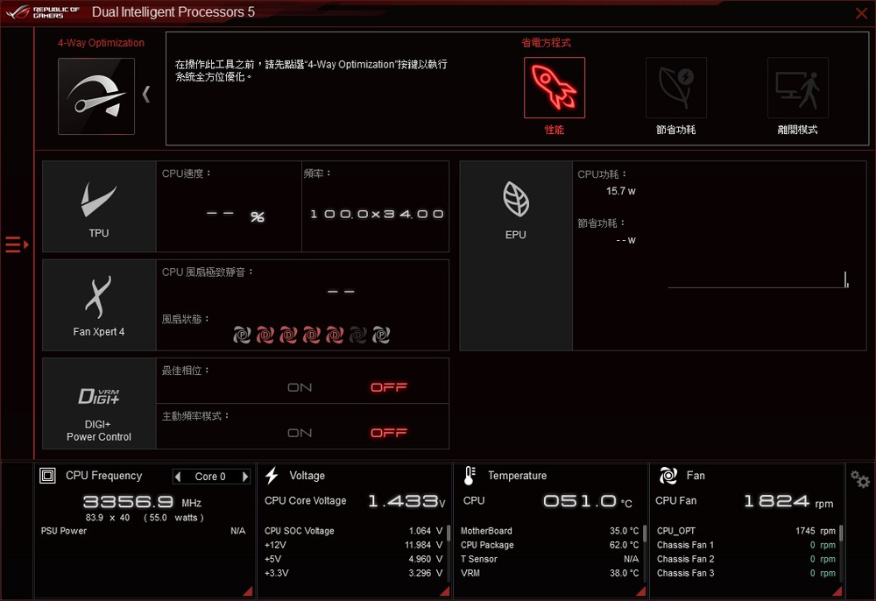Open the TPU module
The height and width of the screenshot is (601, 876).
pyautogui.click(x=99, y=207)
